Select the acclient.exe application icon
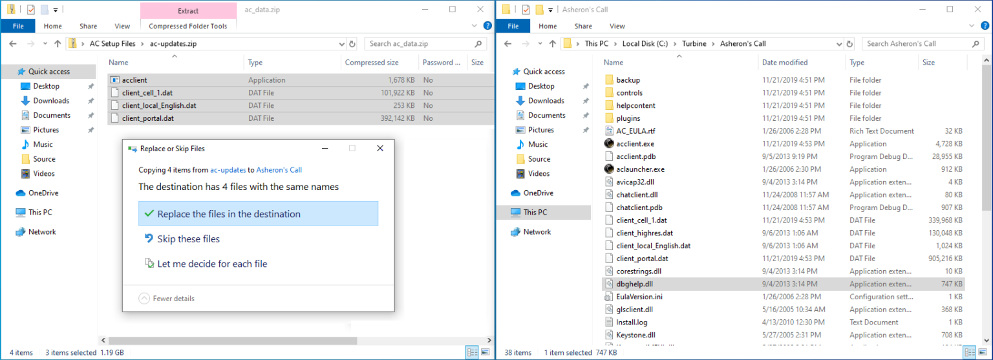993x360 pixels. click(x=608, y=144)
